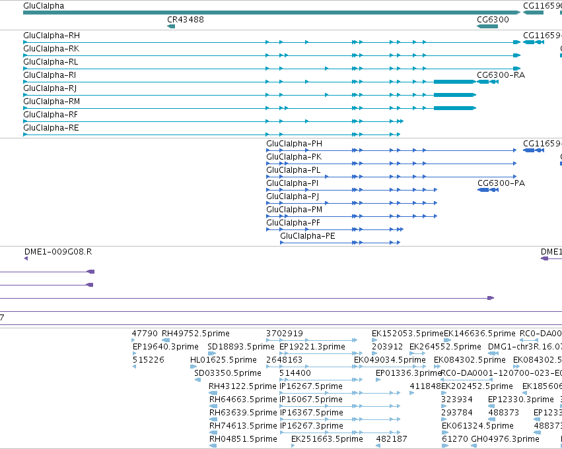
Task: Select the CG6300 gene feature
Action: coord(487,26)
